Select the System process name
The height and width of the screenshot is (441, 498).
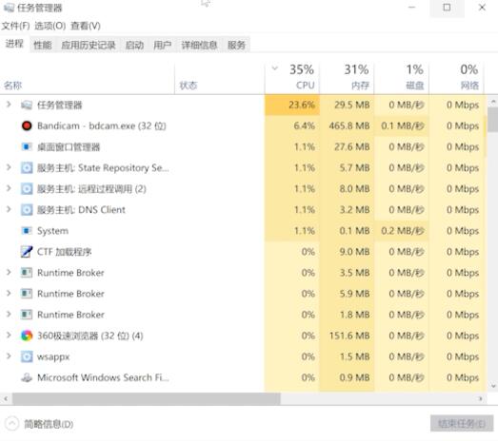click(x=52, y=231)
